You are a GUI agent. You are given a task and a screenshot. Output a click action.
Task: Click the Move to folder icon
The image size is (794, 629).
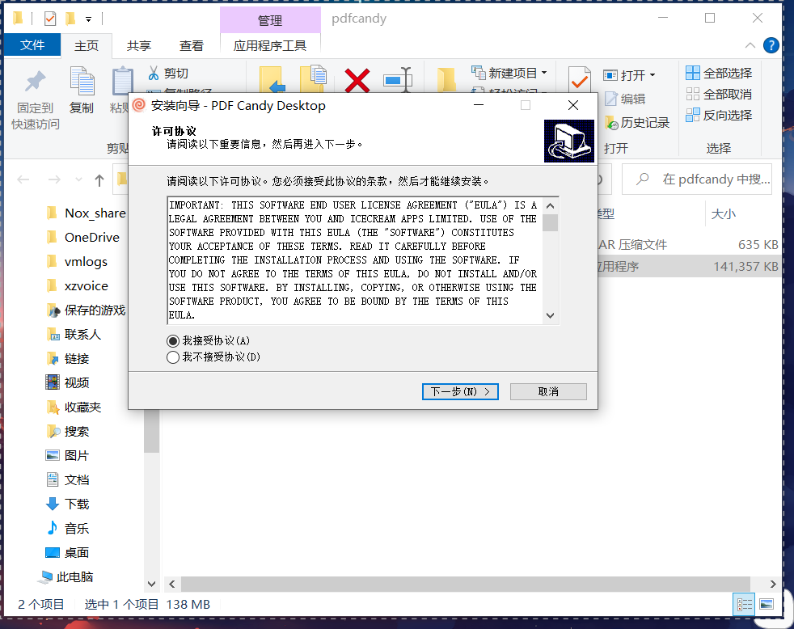tap(272, 79)
